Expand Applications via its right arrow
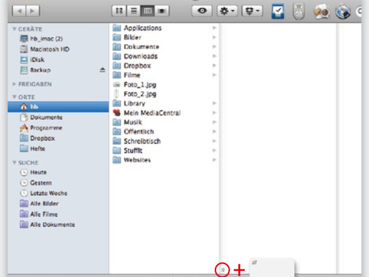The height and width of the screenshot is (277, 369). (x=214, y=28)
